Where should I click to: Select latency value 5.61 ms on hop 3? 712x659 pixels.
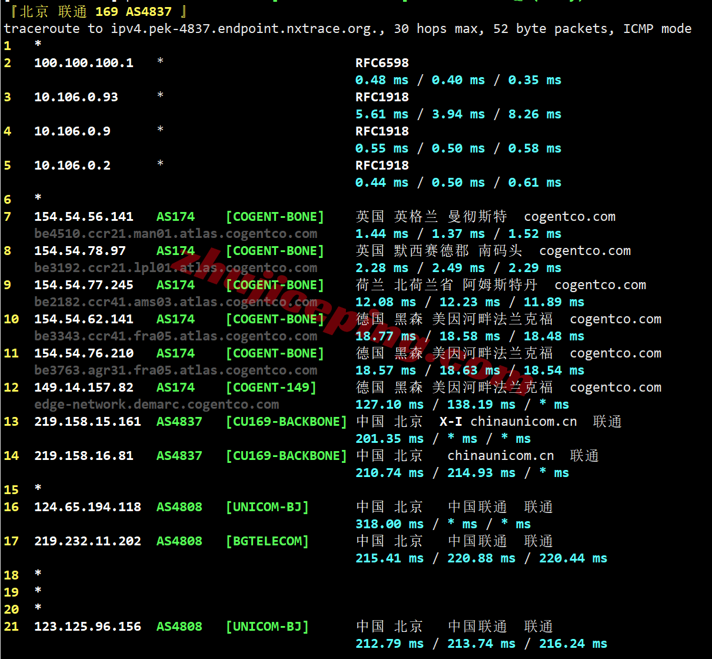click(x=382, y=114)
